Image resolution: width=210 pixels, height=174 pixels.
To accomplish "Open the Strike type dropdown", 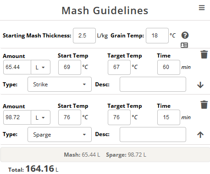I will pos(60,84).
